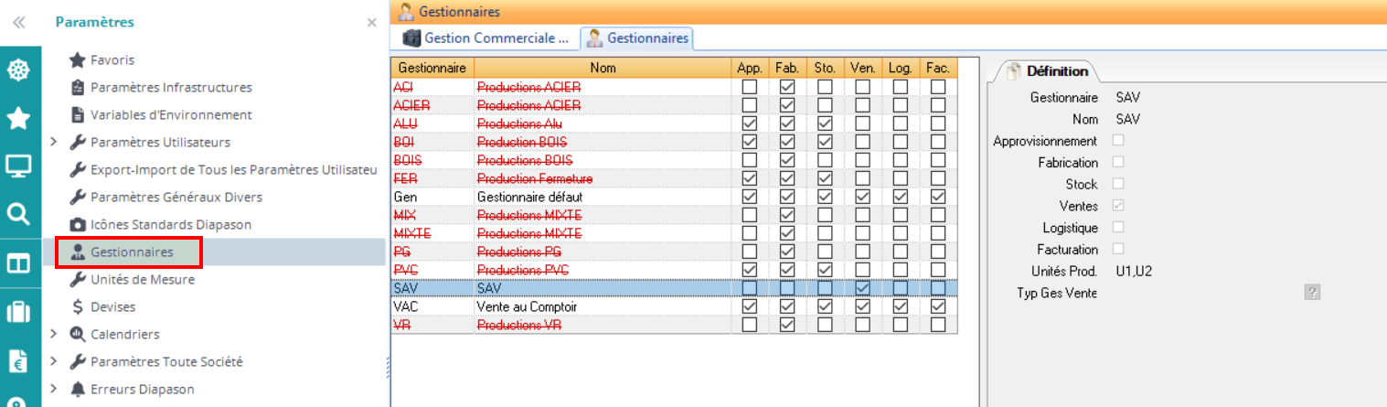Click the help question mark beside Typ Ges Vente
This screenshot has width=1387, height=407.
[x=1313, y=293]
